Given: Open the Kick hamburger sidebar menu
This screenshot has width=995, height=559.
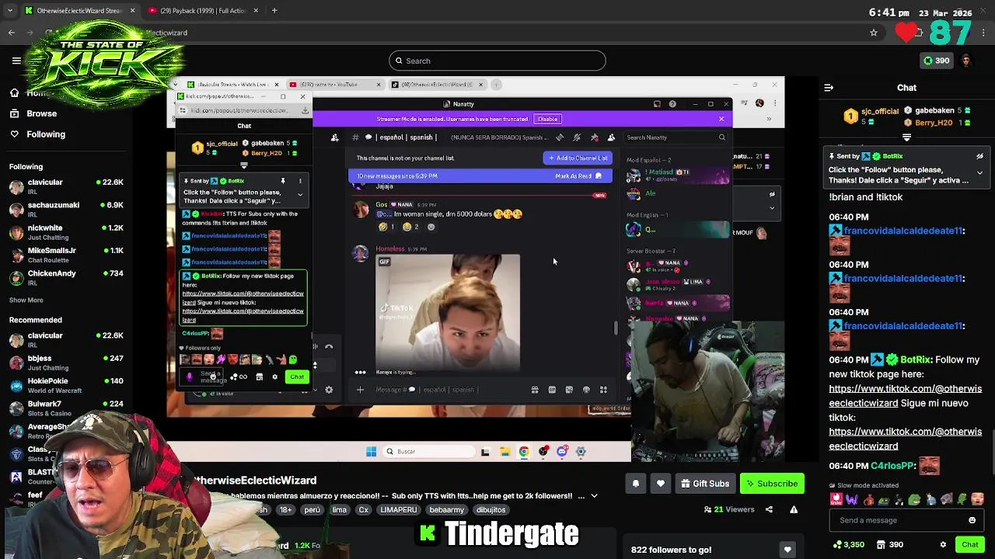Looking at the screenshot, I should pos(16,61).
